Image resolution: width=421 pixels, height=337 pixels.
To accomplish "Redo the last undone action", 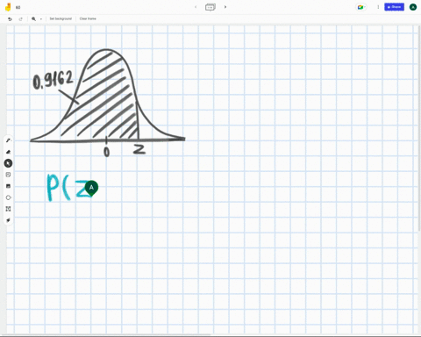I will click(x=21, y=19).
